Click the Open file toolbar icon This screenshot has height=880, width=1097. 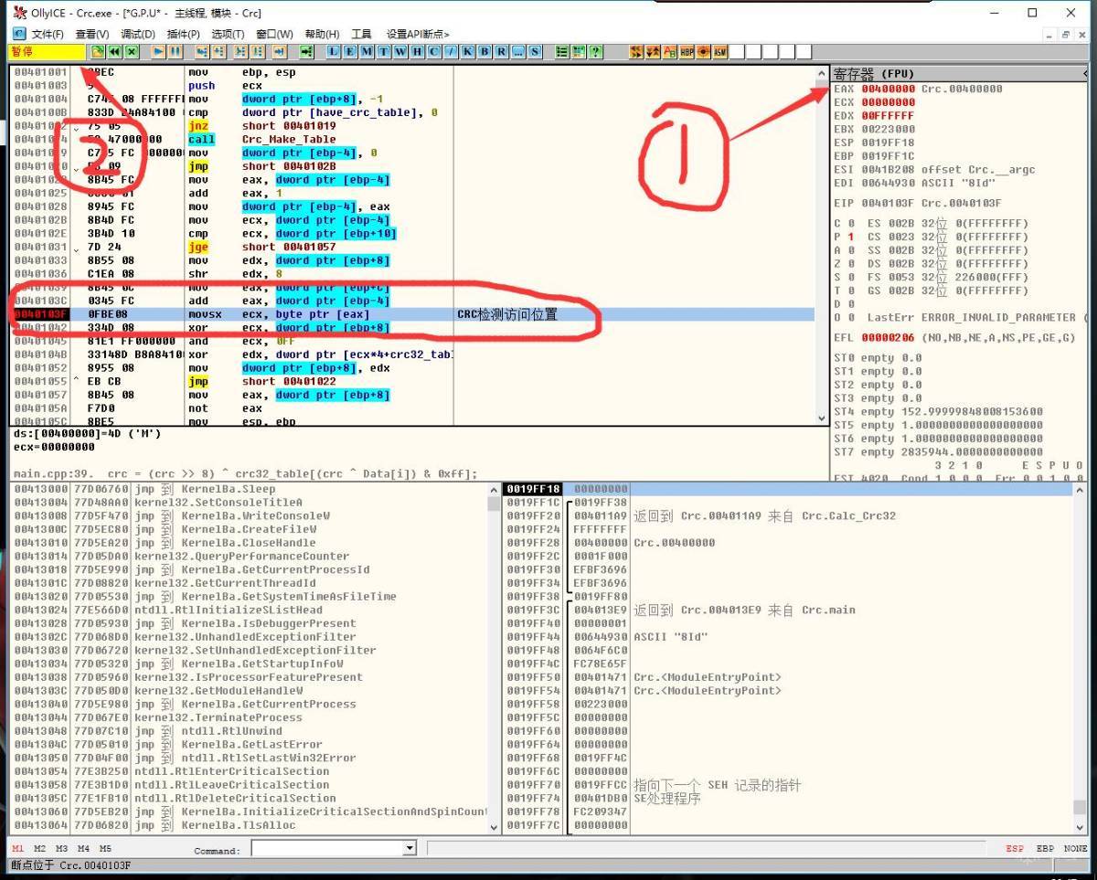point(98,51)
